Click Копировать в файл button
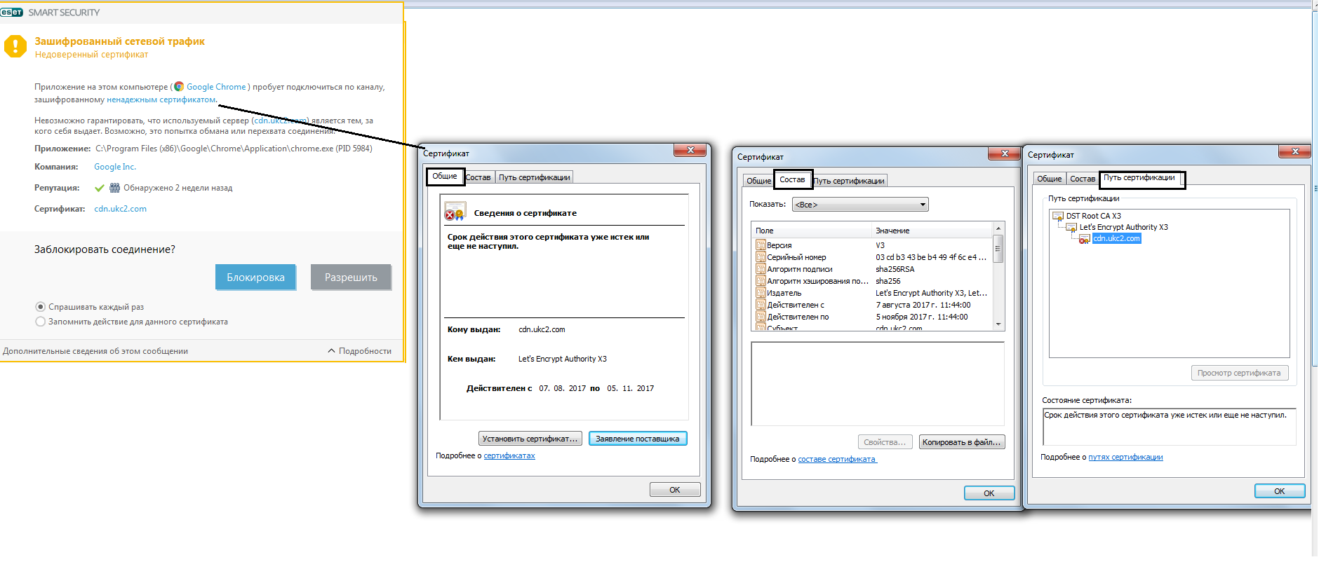Image resolution: width=1319 pixels, height=569 pixels. pos(962,442)
